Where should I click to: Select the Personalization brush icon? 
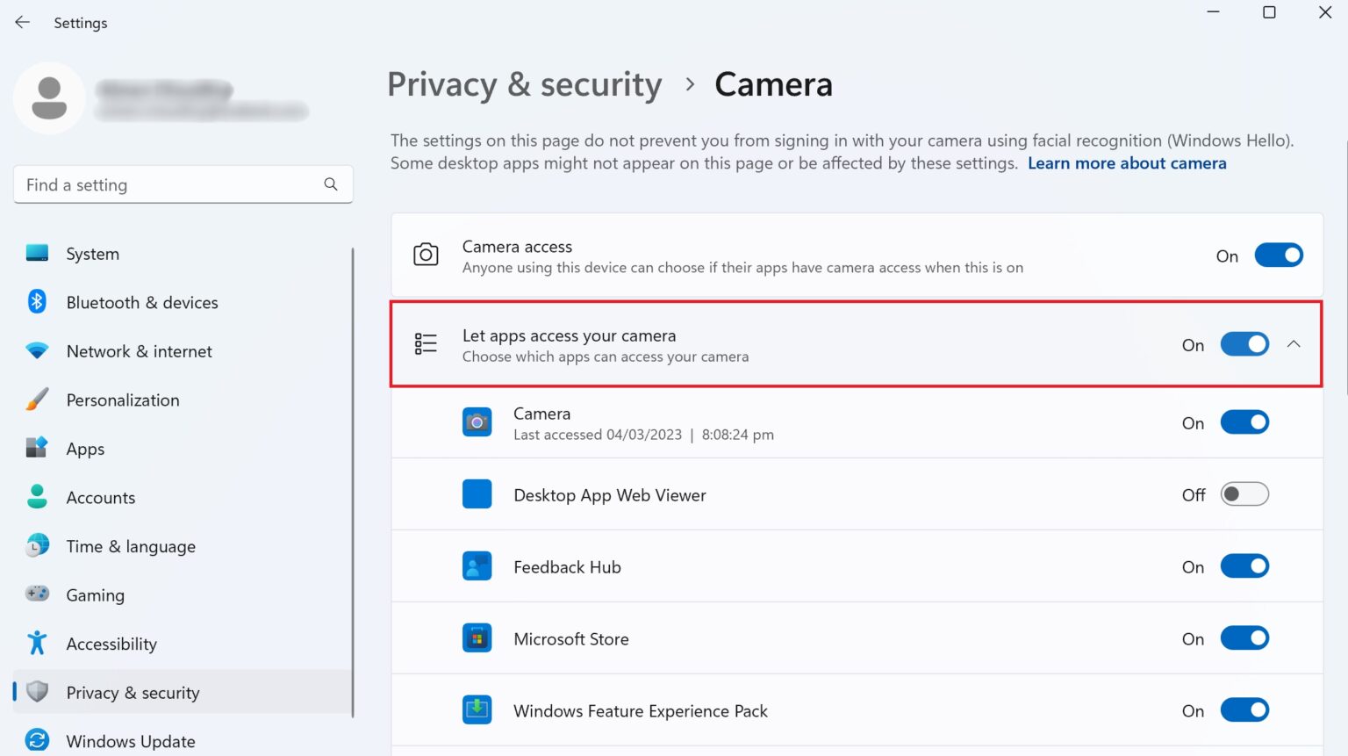(x=37, y=399)
